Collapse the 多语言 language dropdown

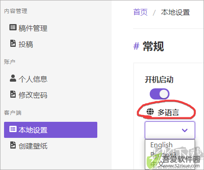click(170, 130)
